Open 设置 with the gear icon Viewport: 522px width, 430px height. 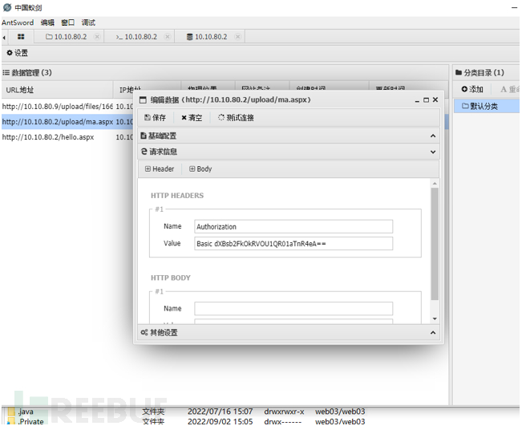18,53
